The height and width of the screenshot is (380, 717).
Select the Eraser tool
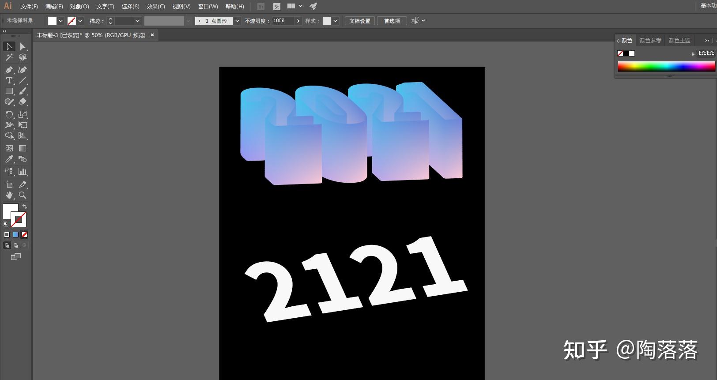(23, 102)
